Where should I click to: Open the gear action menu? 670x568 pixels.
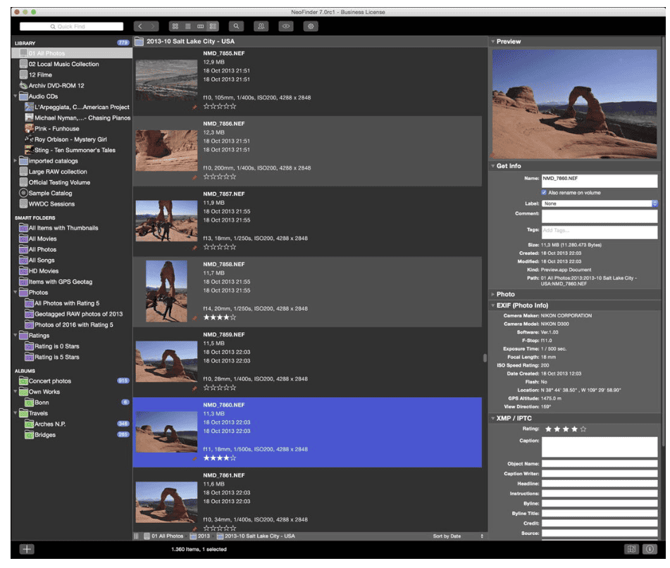[311, 27]
